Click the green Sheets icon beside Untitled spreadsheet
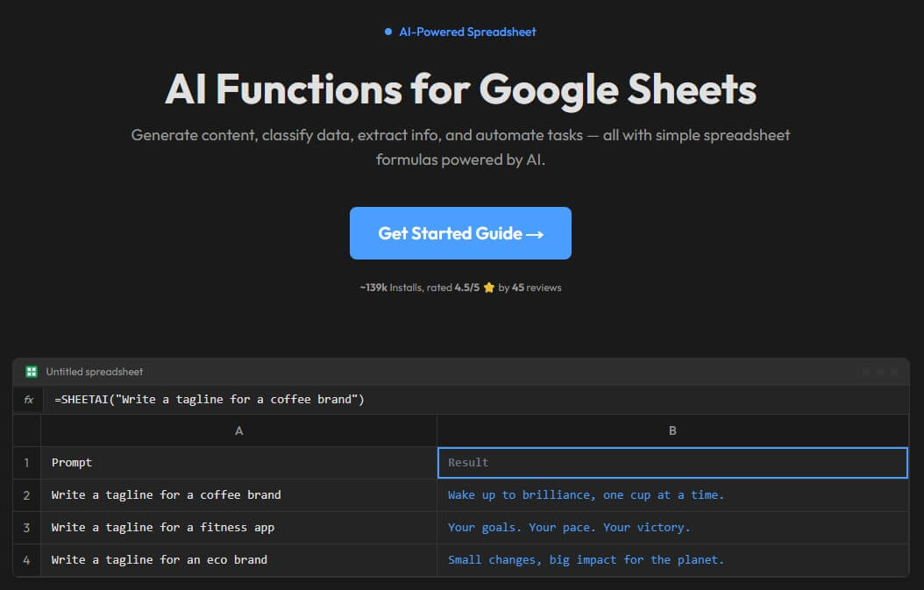Screen dimensions: 924x590 point(32,372)
